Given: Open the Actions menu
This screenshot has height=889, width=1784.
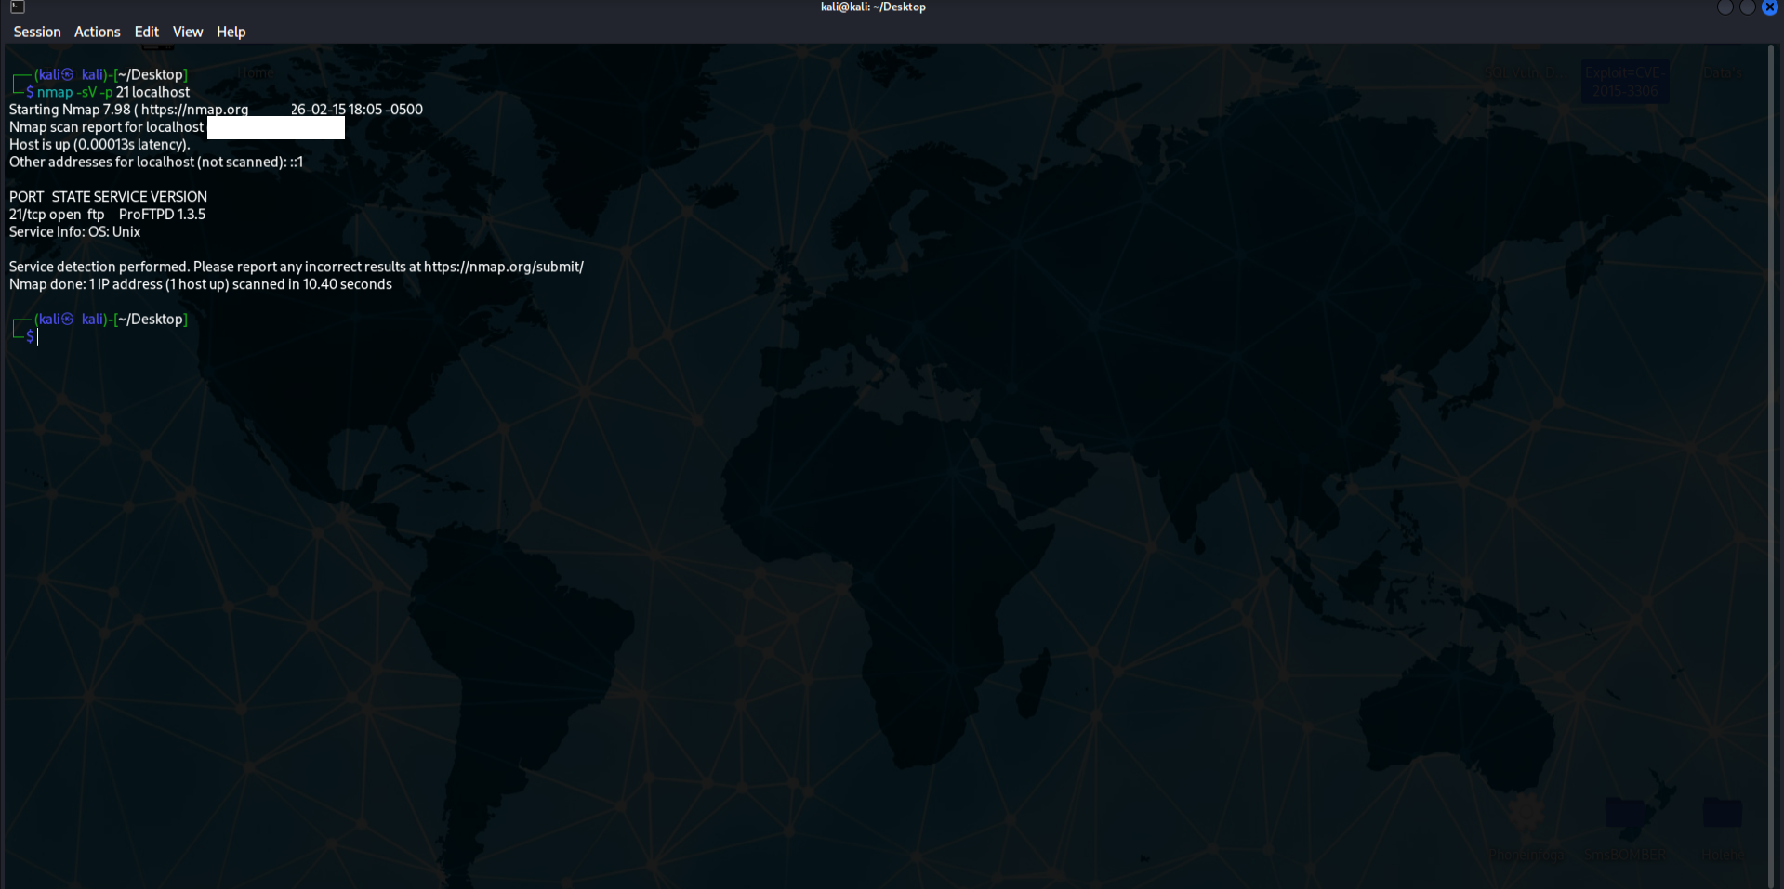Looking at the screenshot, I should [x=98, y=32].
